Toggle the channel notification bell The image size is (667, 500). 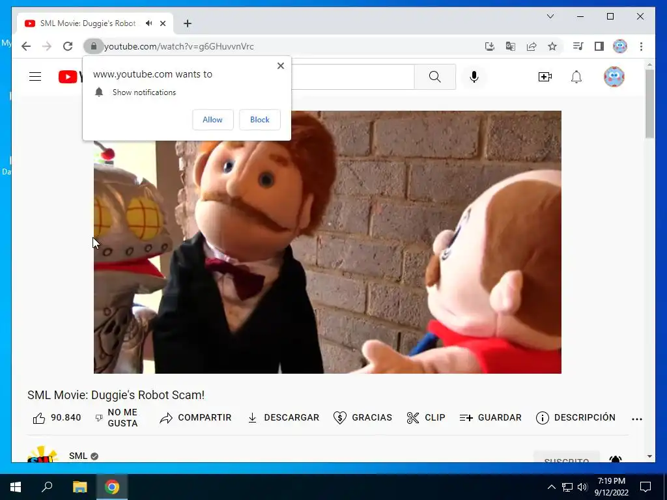[616, 459]
